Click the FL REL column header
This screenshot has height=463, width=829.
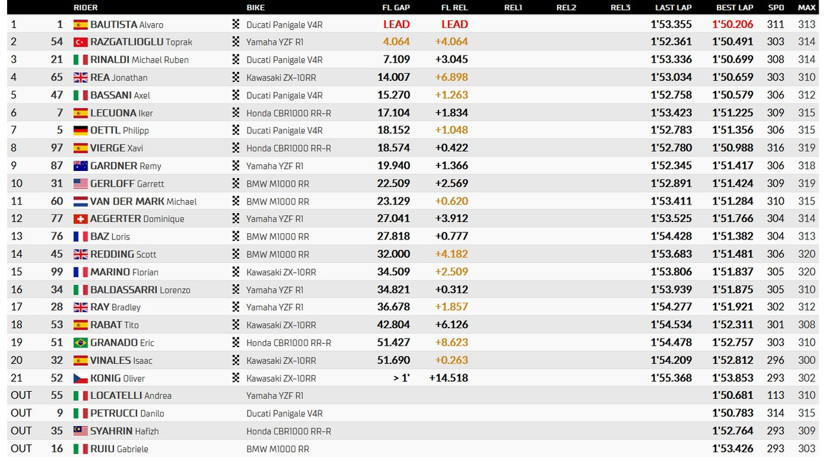point(454,8)
